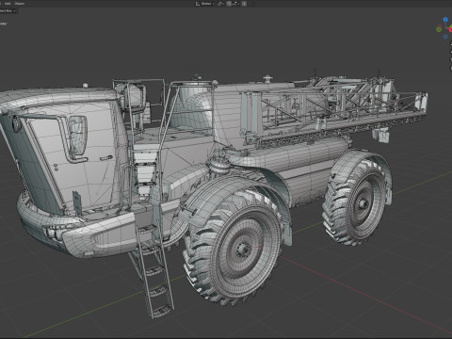Click the lower dark-blue negative Z gizmo axis
The image size is (452, 339).
coord(445,37)
